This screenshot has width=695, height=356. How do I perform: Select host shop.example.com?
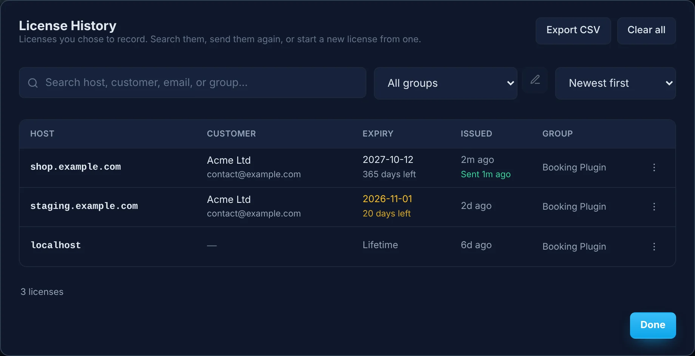(x=76, y=167)
